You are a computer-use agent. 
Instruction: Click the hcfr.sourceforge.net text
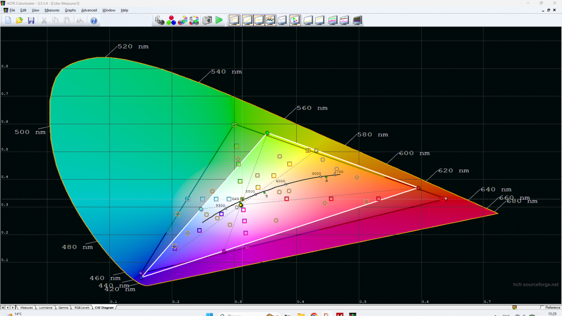(536, 284)
